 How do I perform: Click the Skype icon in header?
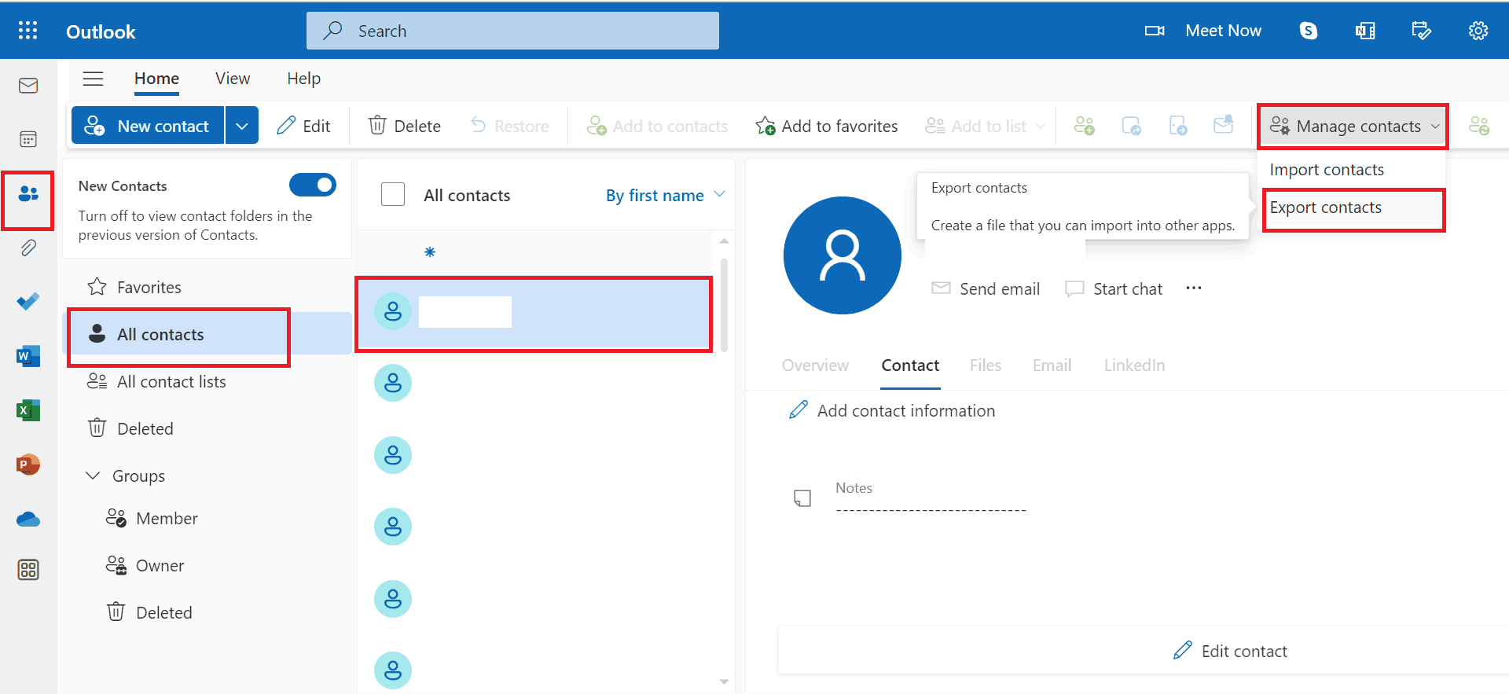1309,31
